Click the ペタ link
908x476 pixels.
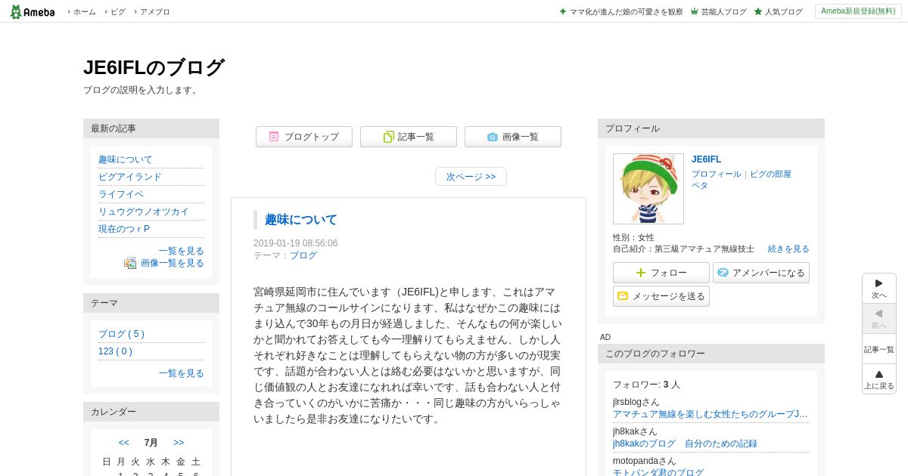point(699,185)
